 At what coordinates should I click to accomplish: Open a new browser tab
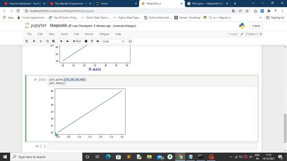[235, 4]
